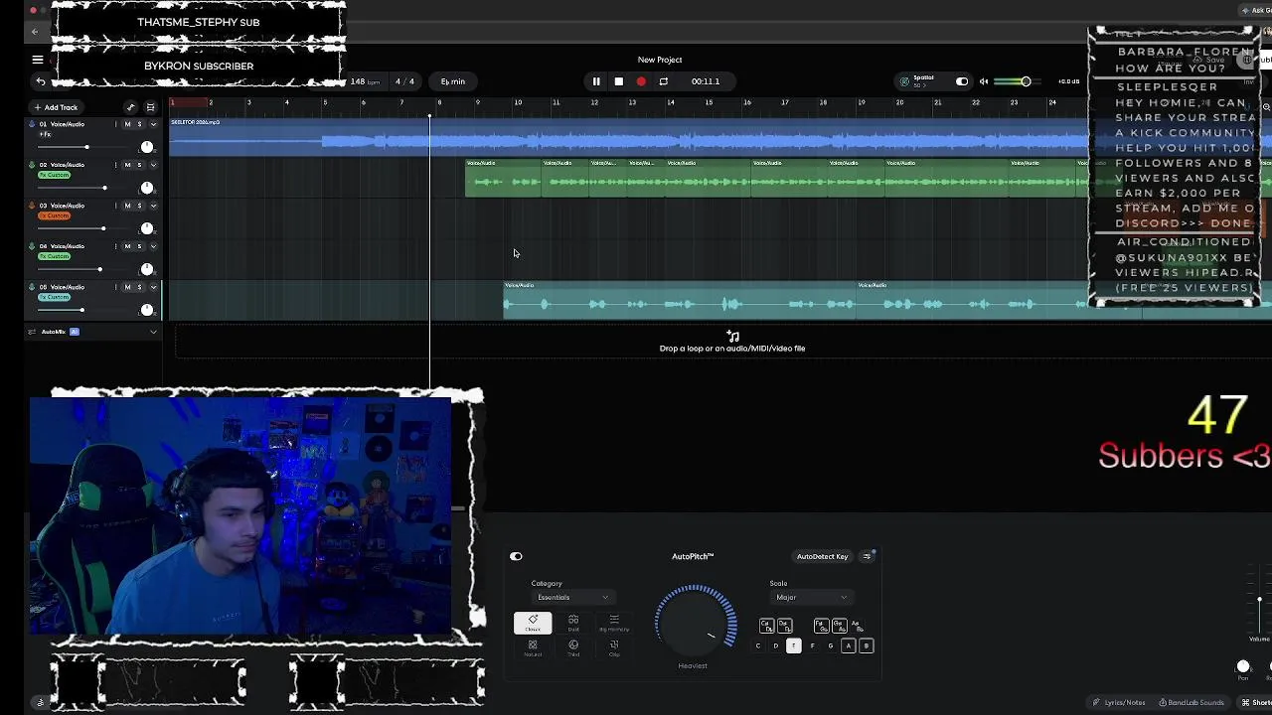Open the hamburger main menu
Image resolution: width=1272 pixels, height=715 pixels.
pos(38,60)
